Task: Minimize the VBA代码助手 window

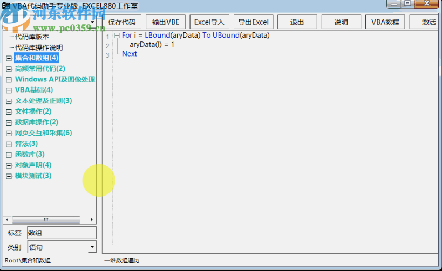Action: [394, 4]
